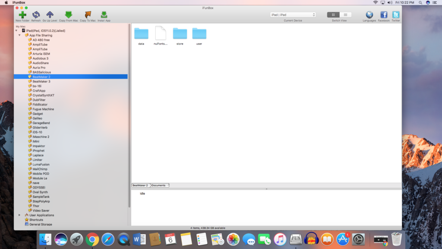Open iTunes from the Dock
442x249 pixels.
[x=280, y=239]
